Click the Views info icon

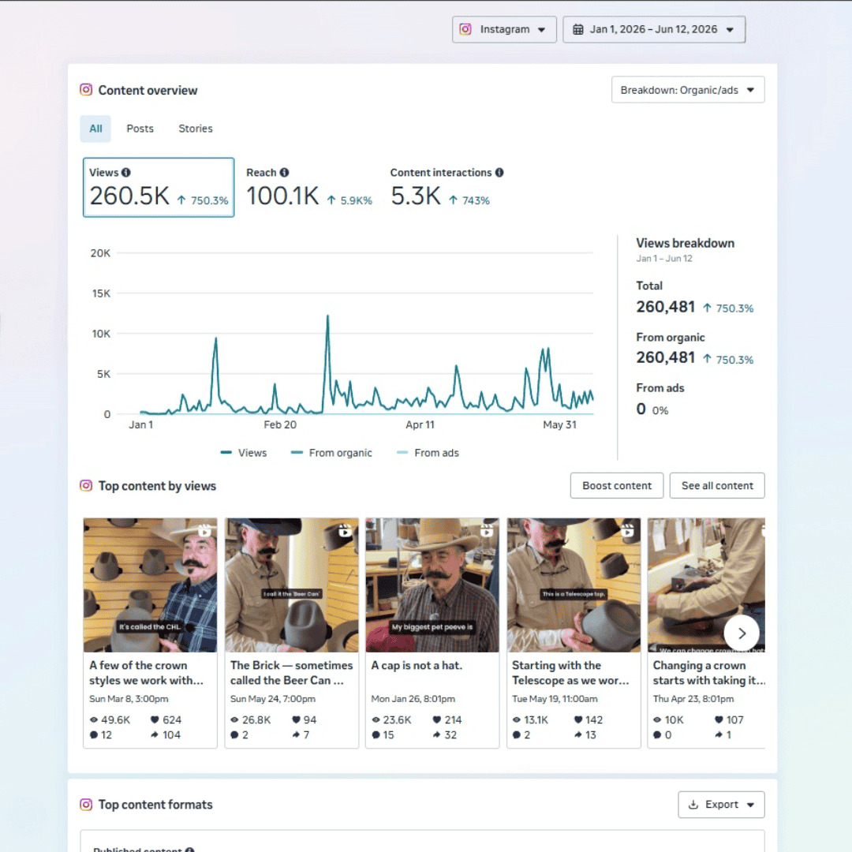tap(126, 172)
